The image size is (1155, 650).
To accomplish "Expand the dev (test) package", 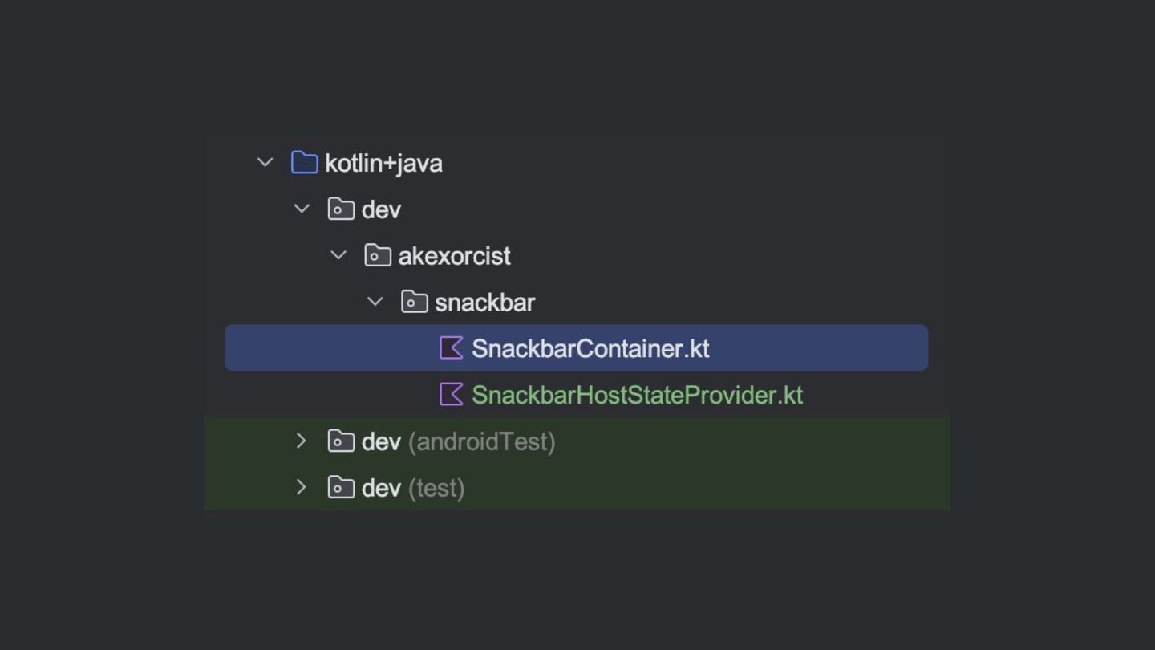I will coord(302,488).
